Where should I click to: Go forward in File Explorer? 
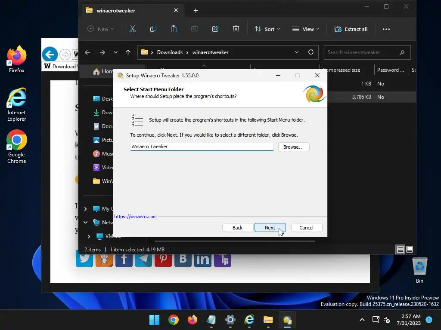(x=102, y=52)
